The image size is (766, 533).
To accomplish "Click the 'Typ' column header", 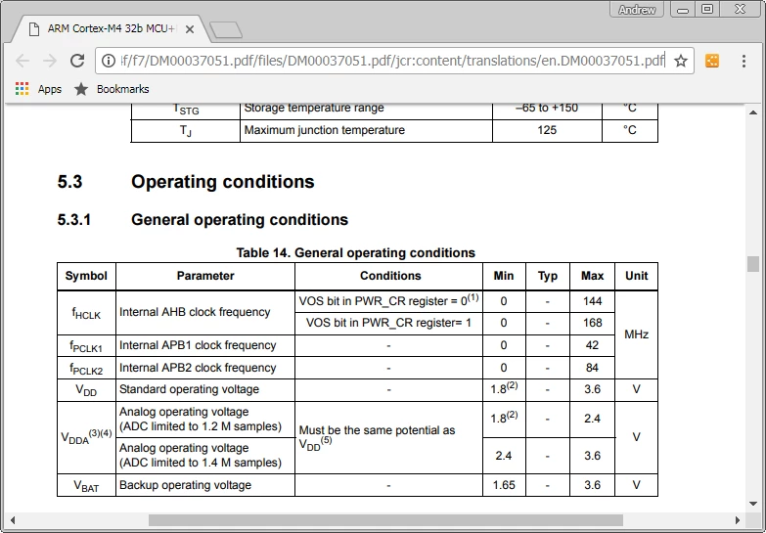I will 548,276.
